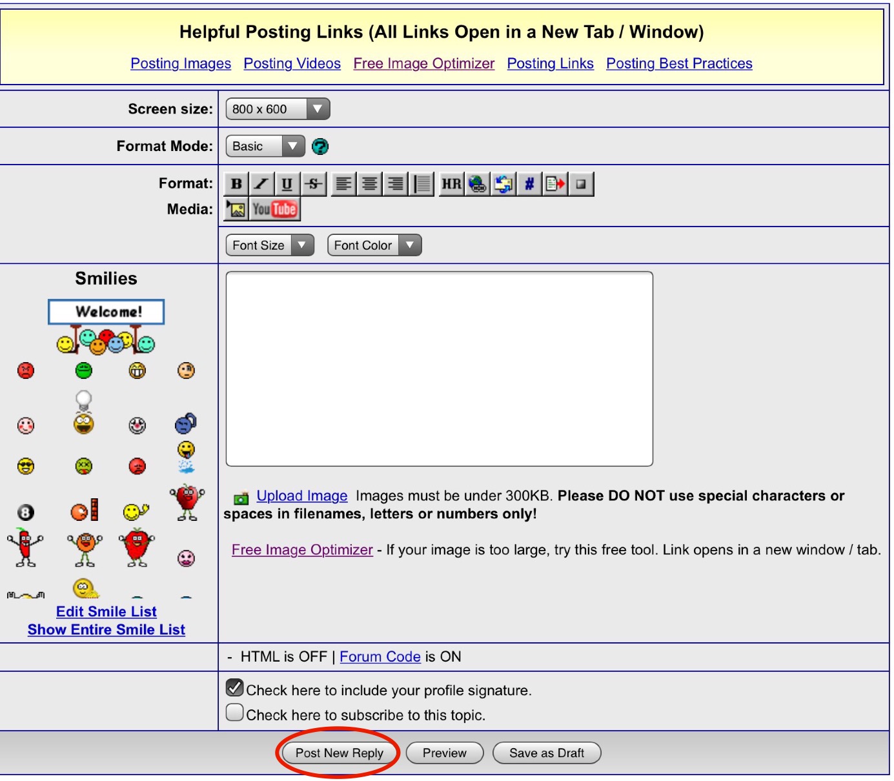Open the Font Color dropdown
894x781 pixels.
374,245
